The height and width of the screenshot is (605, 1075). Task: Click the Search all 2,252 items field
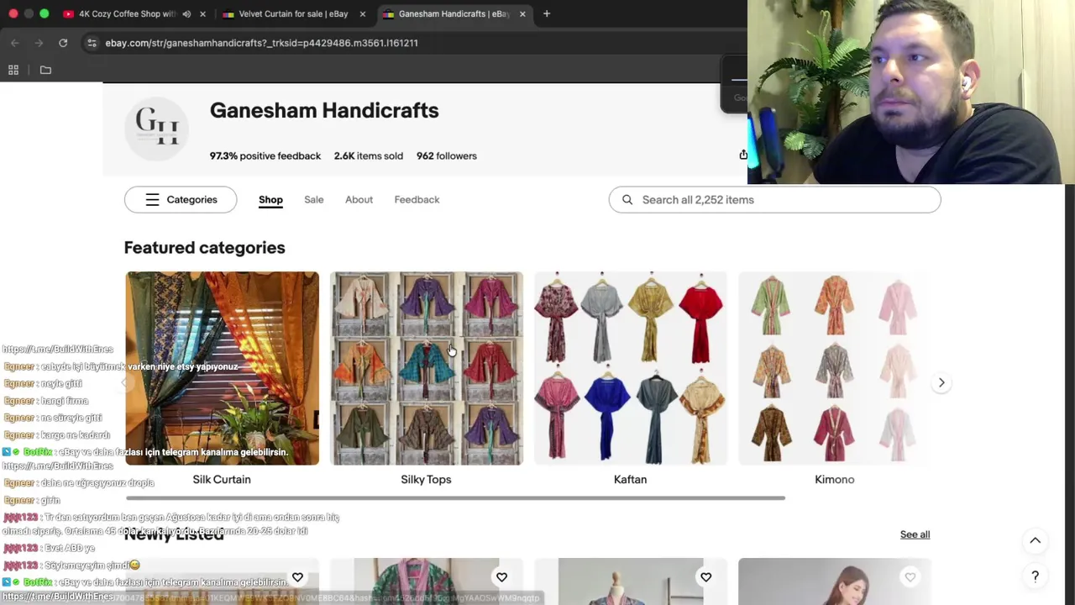tap(774, 200)
